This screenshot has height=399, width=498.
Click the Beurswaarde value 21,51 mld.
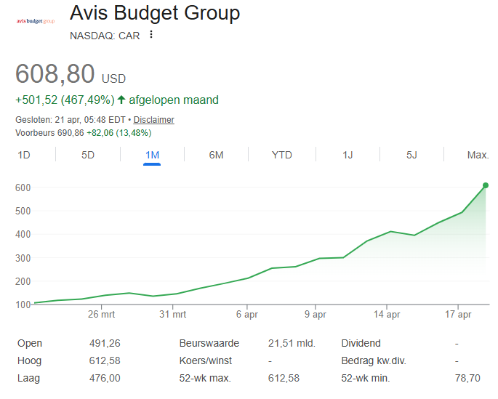click(x=292, y=343)
